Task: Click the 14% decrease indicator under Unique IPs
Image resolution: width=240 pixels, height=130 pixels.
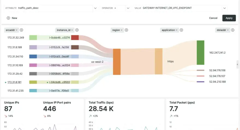Action: coord(9,116)
